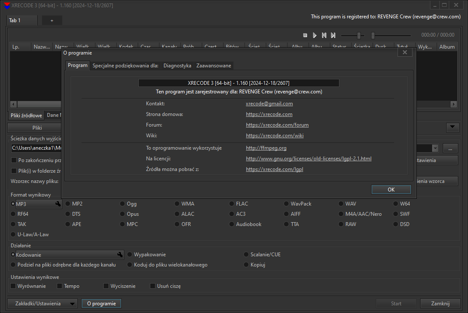Add a new tab with plus button
The image size is (468, 313).
(52, 20)
